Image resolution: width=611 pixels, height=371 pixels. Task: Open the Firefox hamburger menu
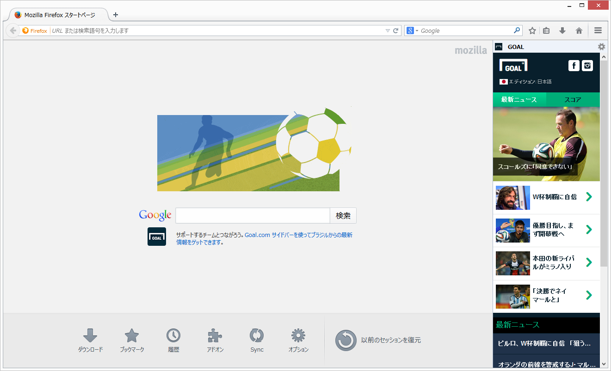(x=598, y=30)
